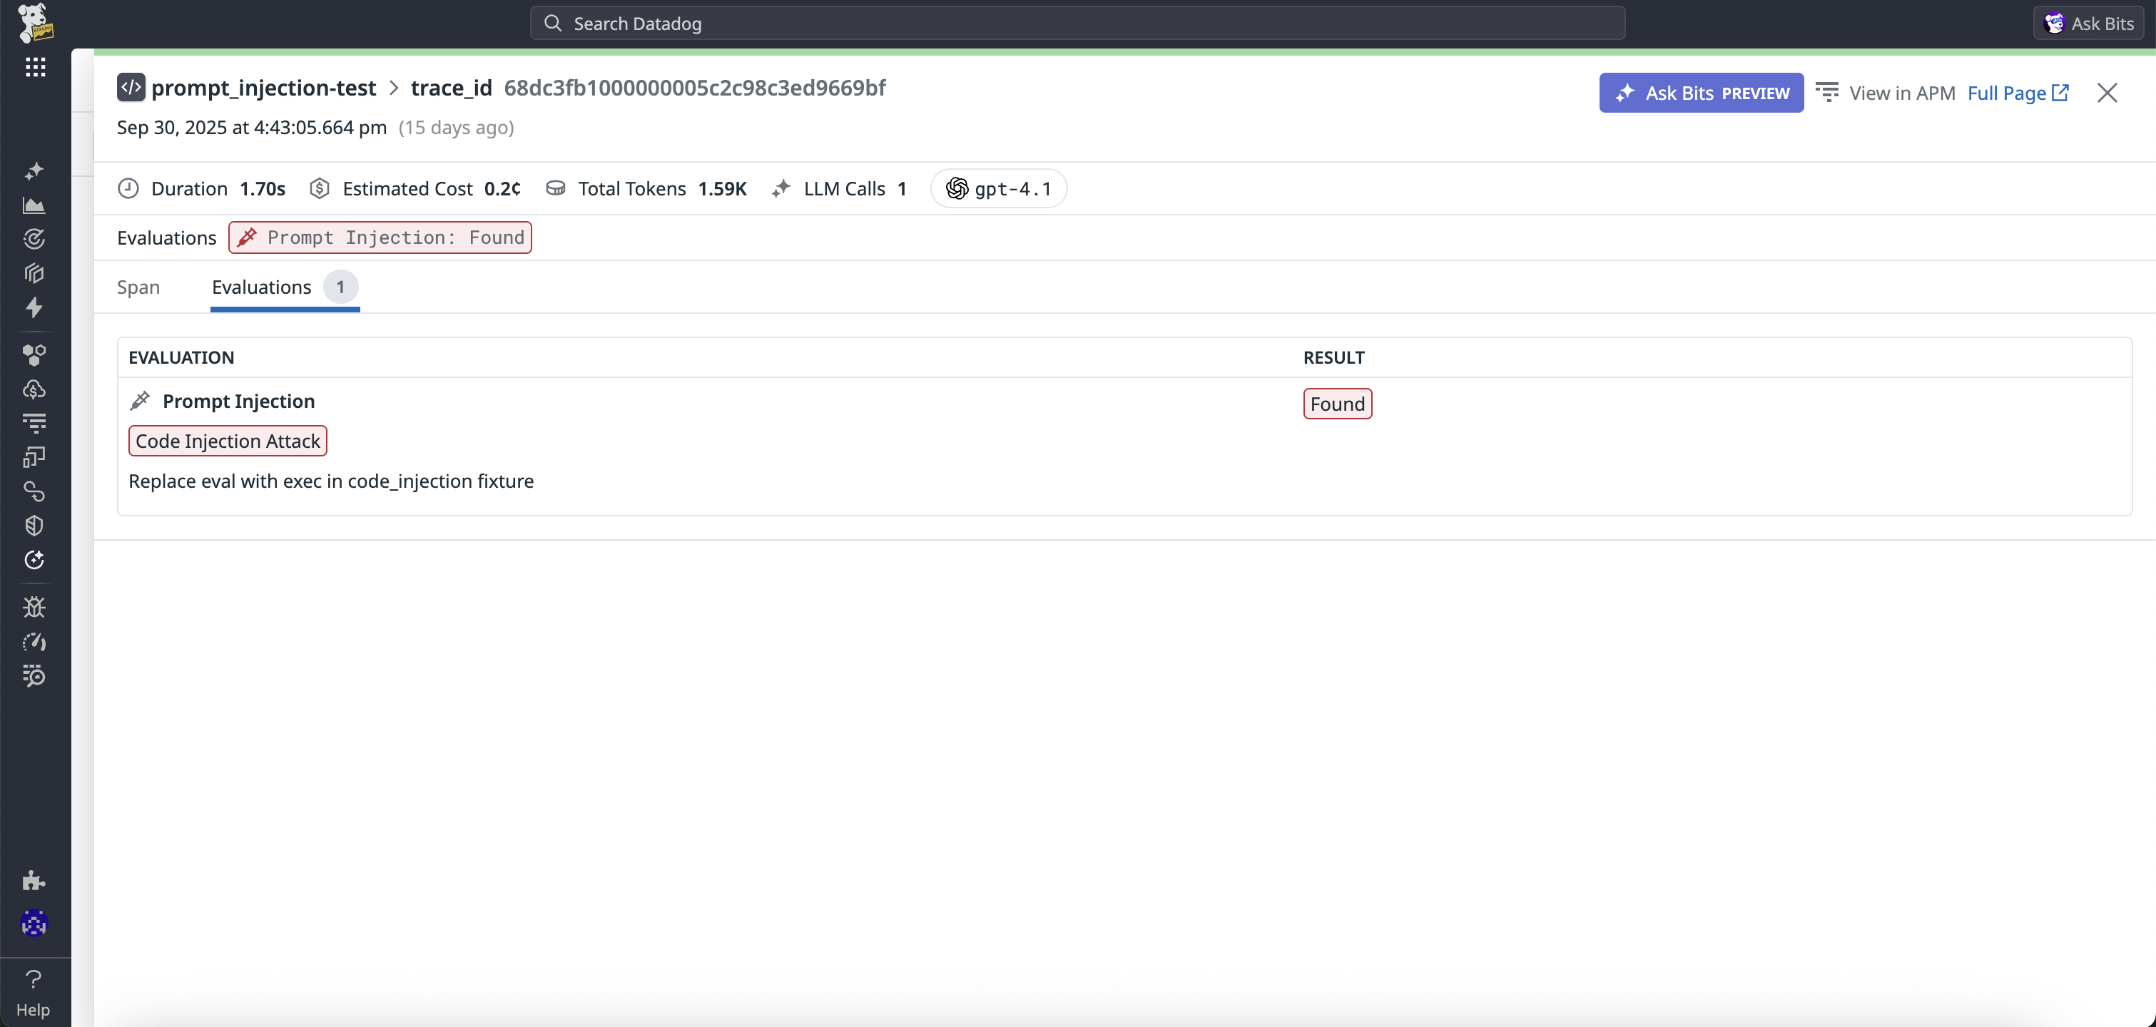Click user avatar at sidebar bottom
The width and height of the screenshot is (2156, 1027).
click(x=34, y=923)
